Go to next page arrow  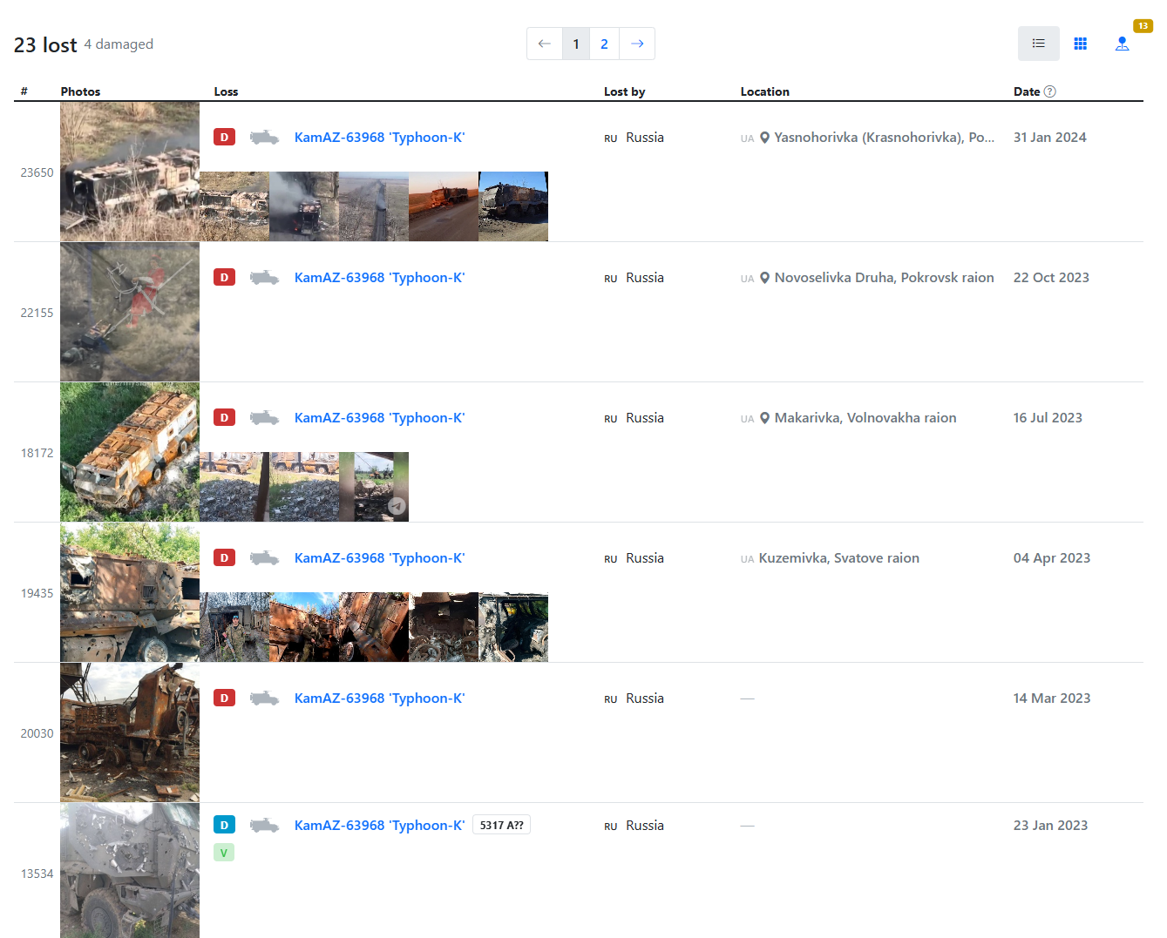click(637, 44)
